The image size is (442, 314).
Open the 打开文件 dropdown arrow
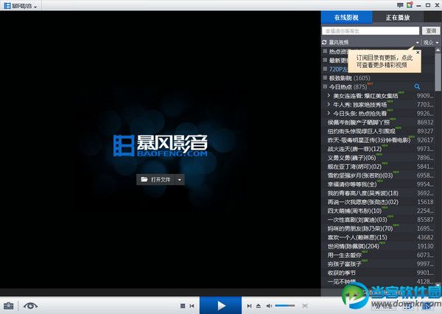pos(180,179)
